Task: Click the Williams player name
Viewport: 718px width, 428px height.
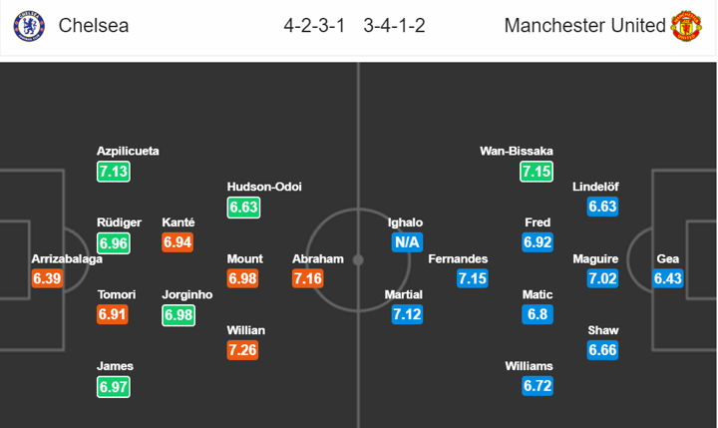Action: click(530, 366)
